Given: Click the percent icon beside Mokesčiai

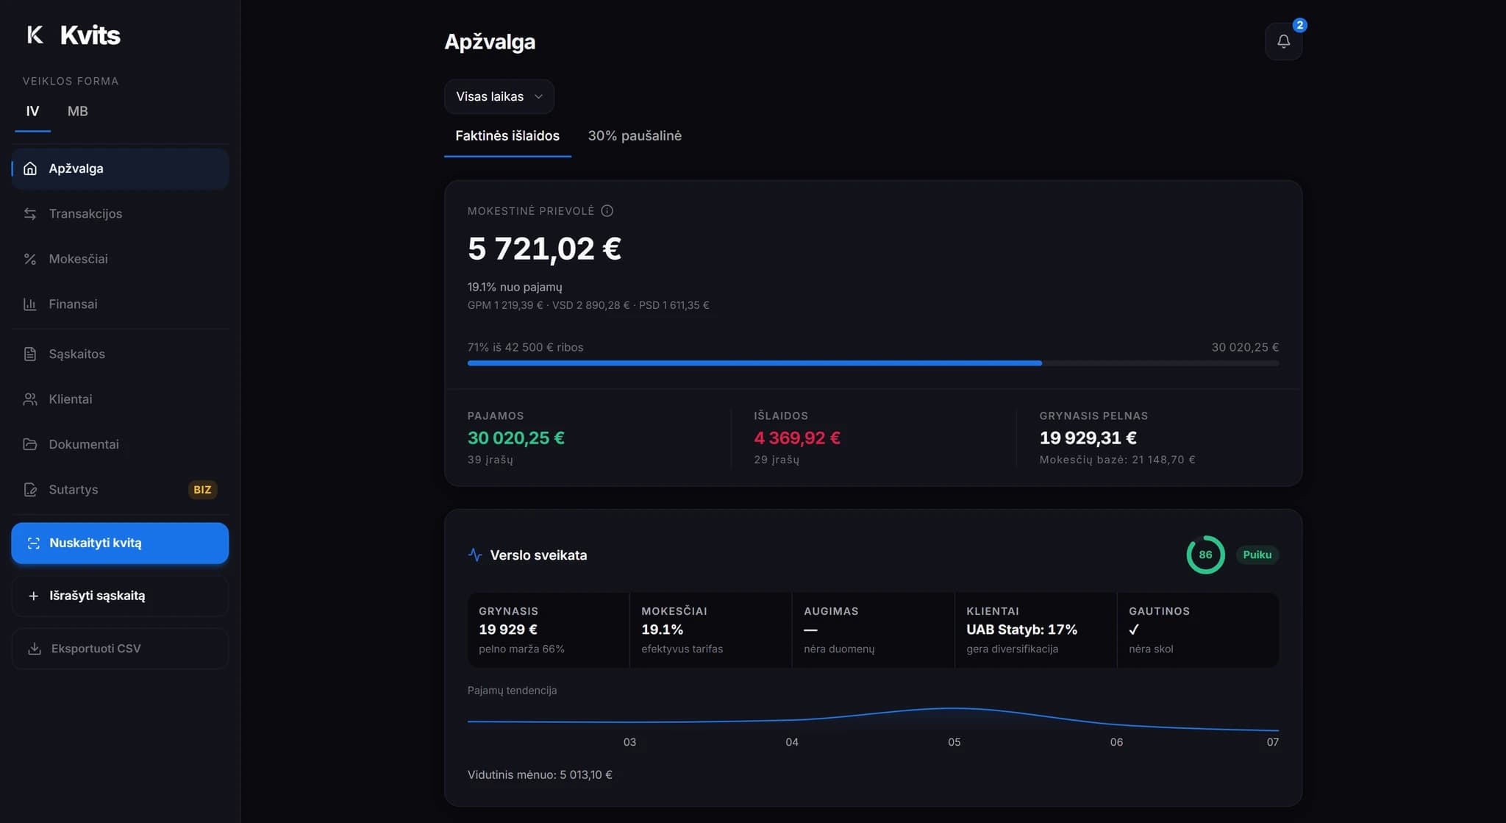Looking at the screenshot, I should [30, 259].
